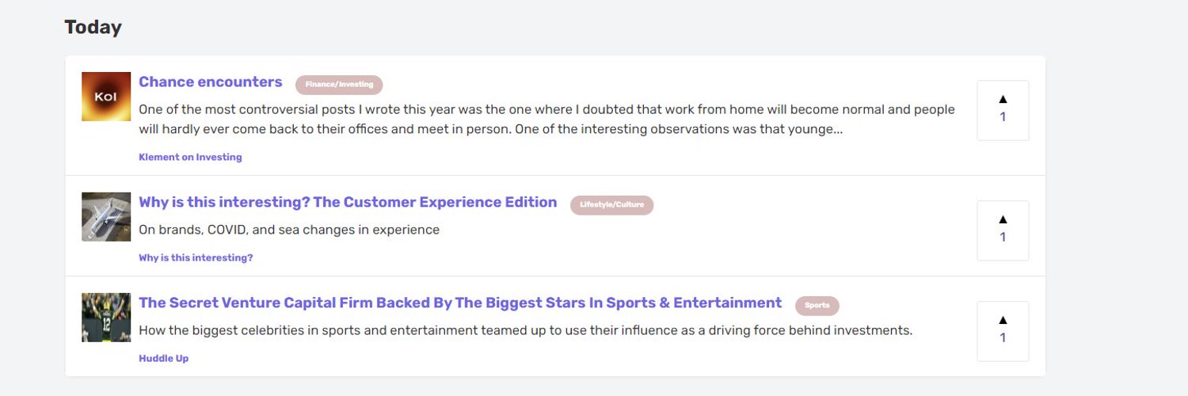Upvote the Secret Venture Capital Firm post
Image resolution: width=1188 pixels, height=396 pixels.
tap(1003, 331)
